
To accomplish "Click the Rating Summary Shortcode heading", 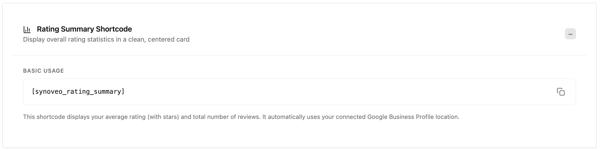I will click(x=84, y=29).
